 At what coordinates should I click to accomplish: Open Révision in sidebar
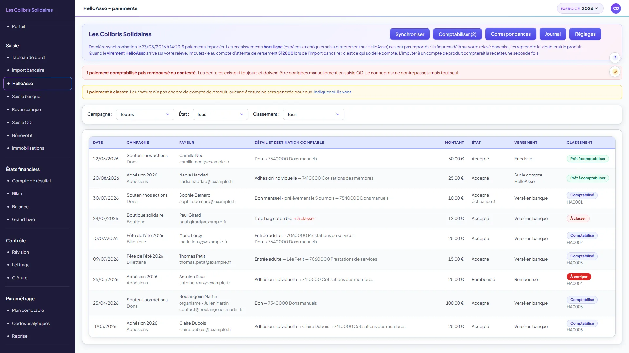tap(20, 252)
